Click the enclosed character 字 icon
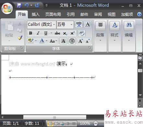This screenshot has height=127, width=143. click(x=72, y=41)
